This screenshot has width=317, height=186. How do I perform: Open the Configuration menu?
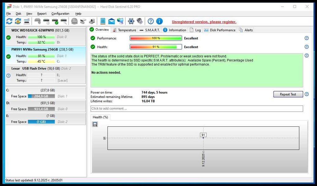tap(60, 14)
